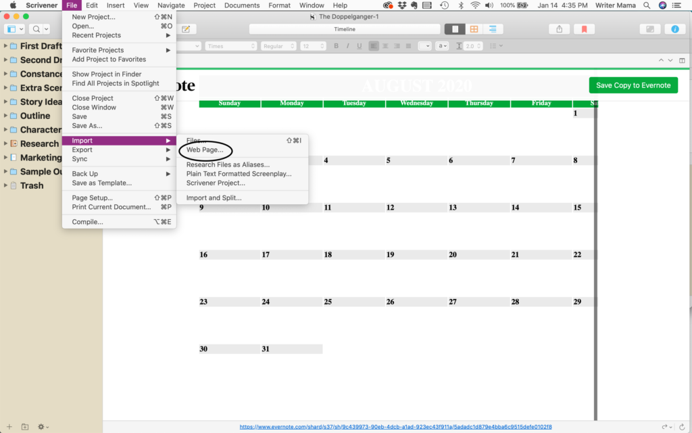Viewport: 692px width, 433px height.
Task: Click the Wednesday column header
Action: pos(416,104)
